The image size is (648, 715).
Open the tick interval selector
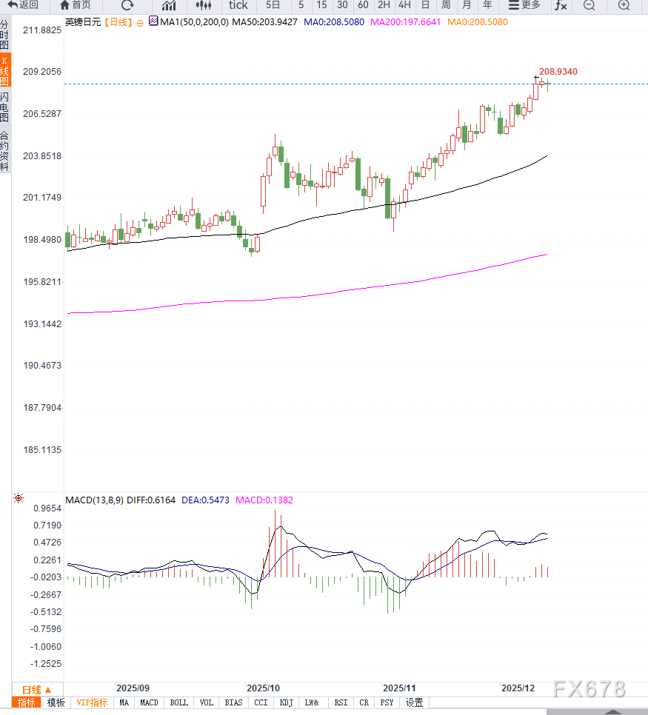click(238, 5)
